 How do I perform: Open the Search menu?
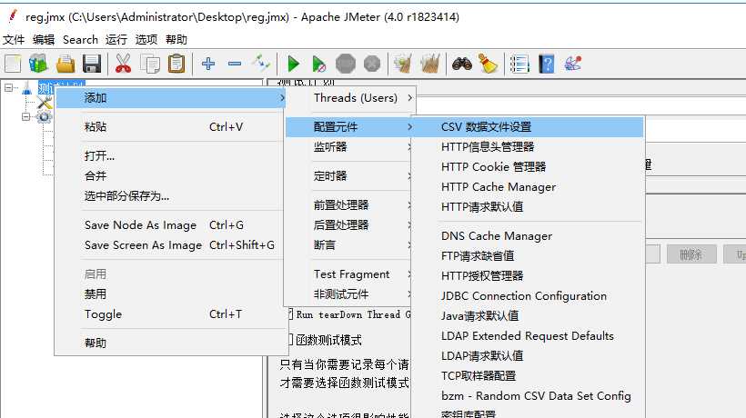point(80,39)
